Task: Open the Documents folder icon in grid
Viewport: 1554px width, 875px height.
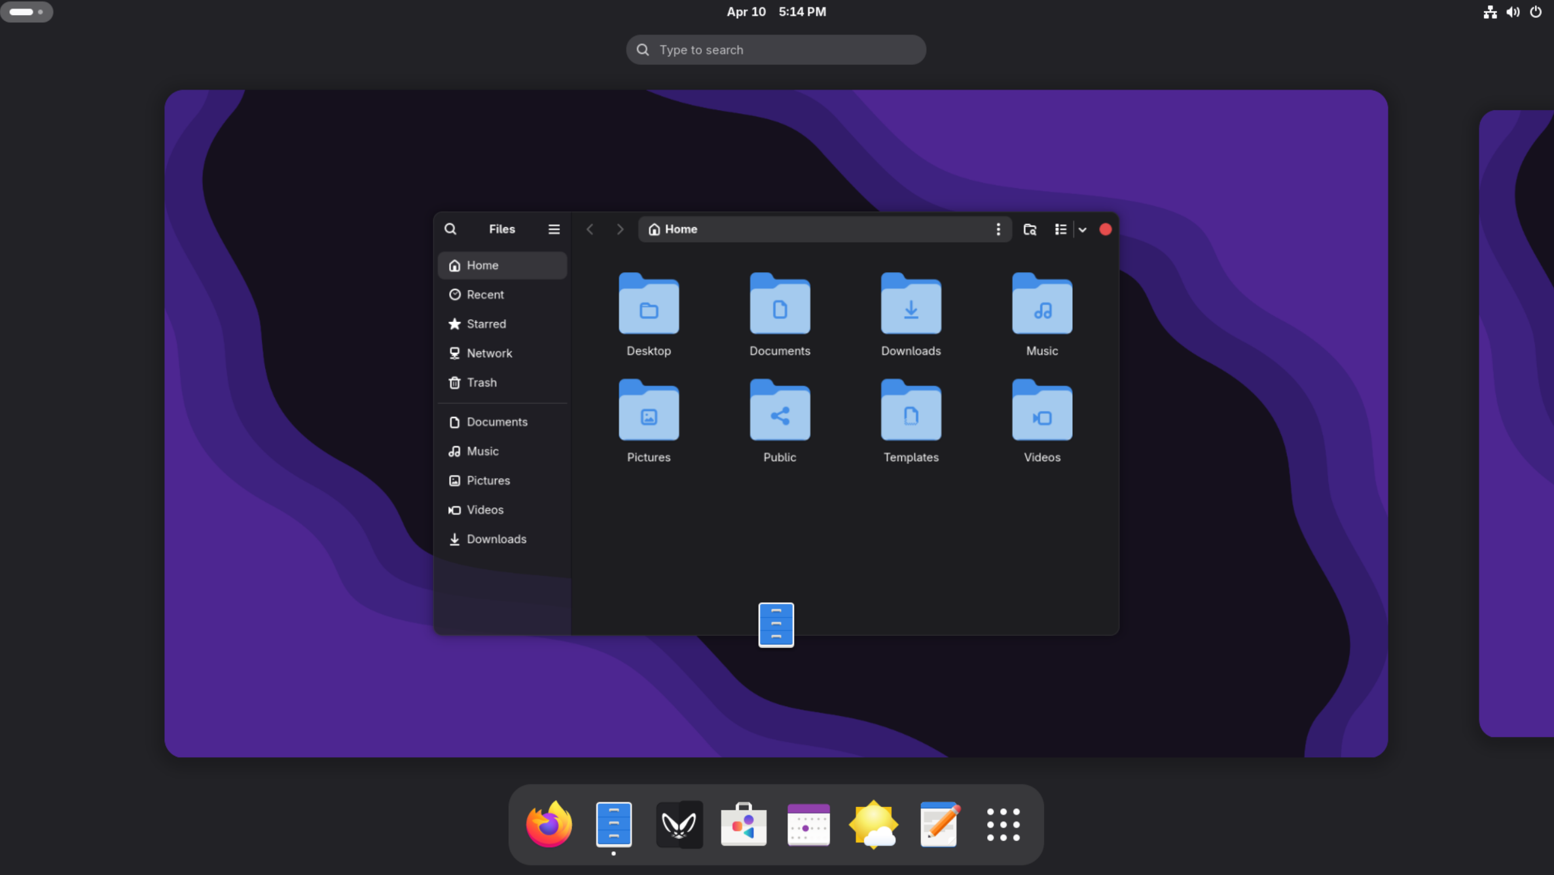Action: pyautogui.click(x=780, y=304)
